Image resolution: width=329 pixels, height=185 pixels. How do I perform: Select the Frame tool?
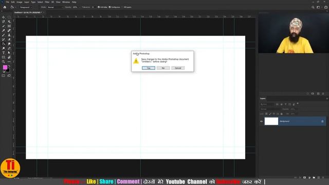9,26
